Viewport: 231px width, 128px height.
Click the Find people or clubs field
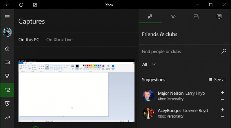tap(184, 52)
